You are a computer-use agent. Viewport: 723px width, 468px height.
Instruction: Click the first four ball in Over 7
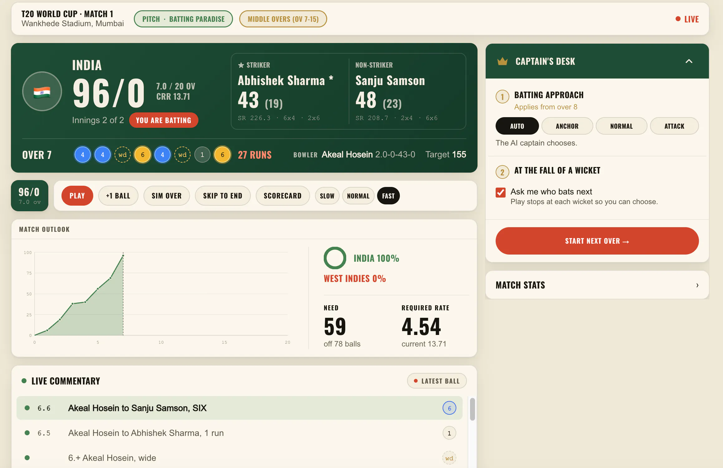click(x=83, y=155)
